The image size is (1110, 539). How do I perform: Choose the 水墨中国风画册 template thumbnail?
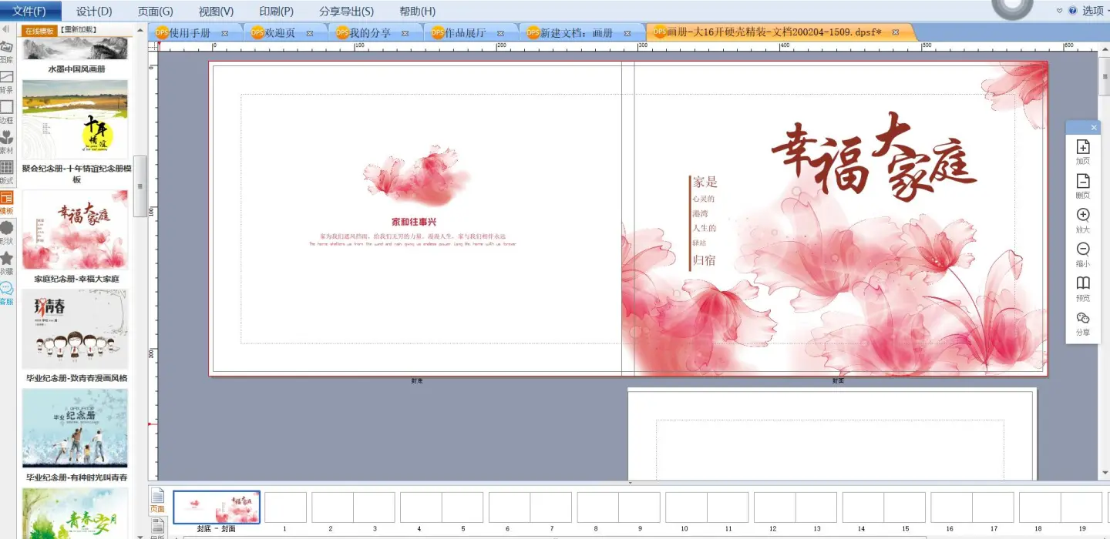[75, 49]
